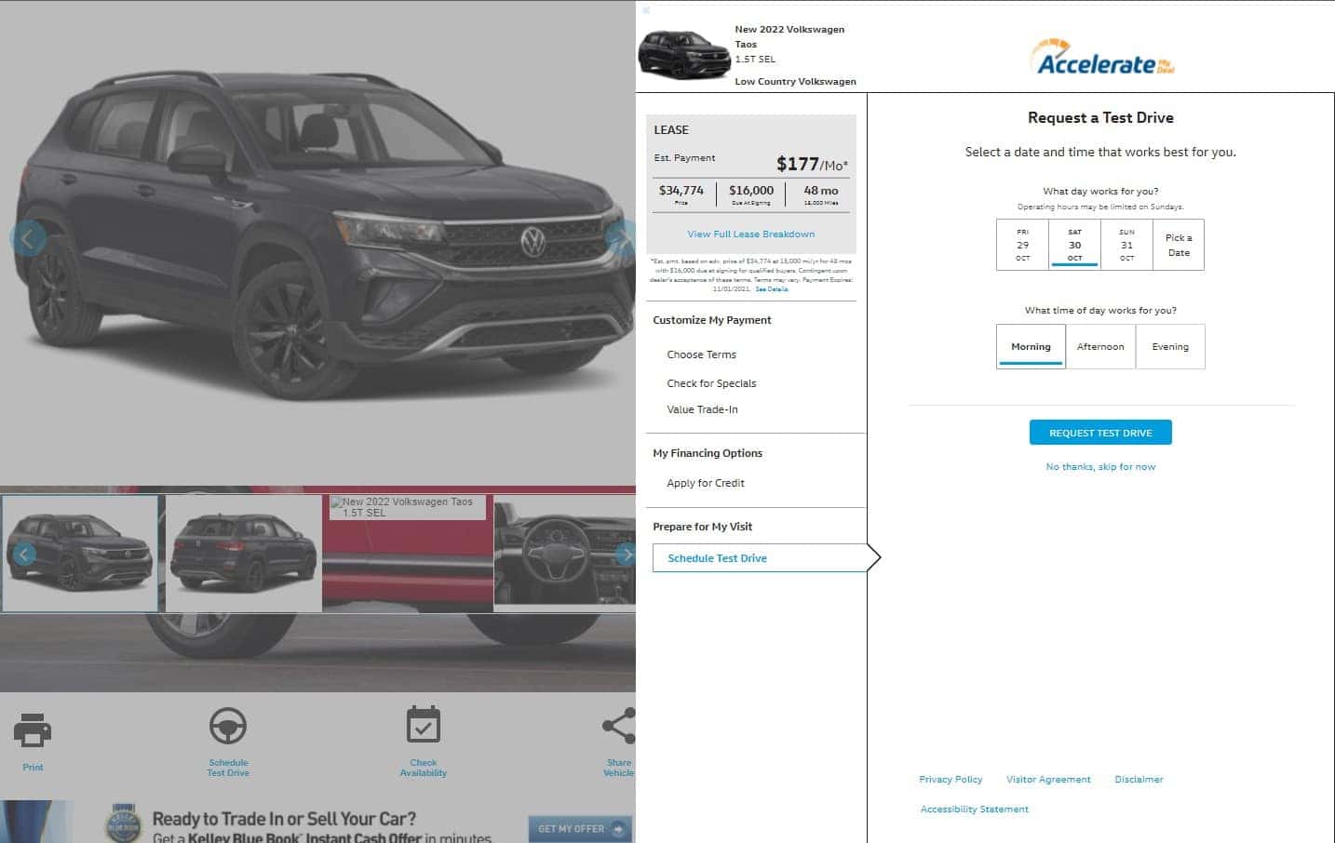Expand View Full Lease Breakdown
The width and height of the screenshot is (1335, 843).
click(x=750, y=234)
